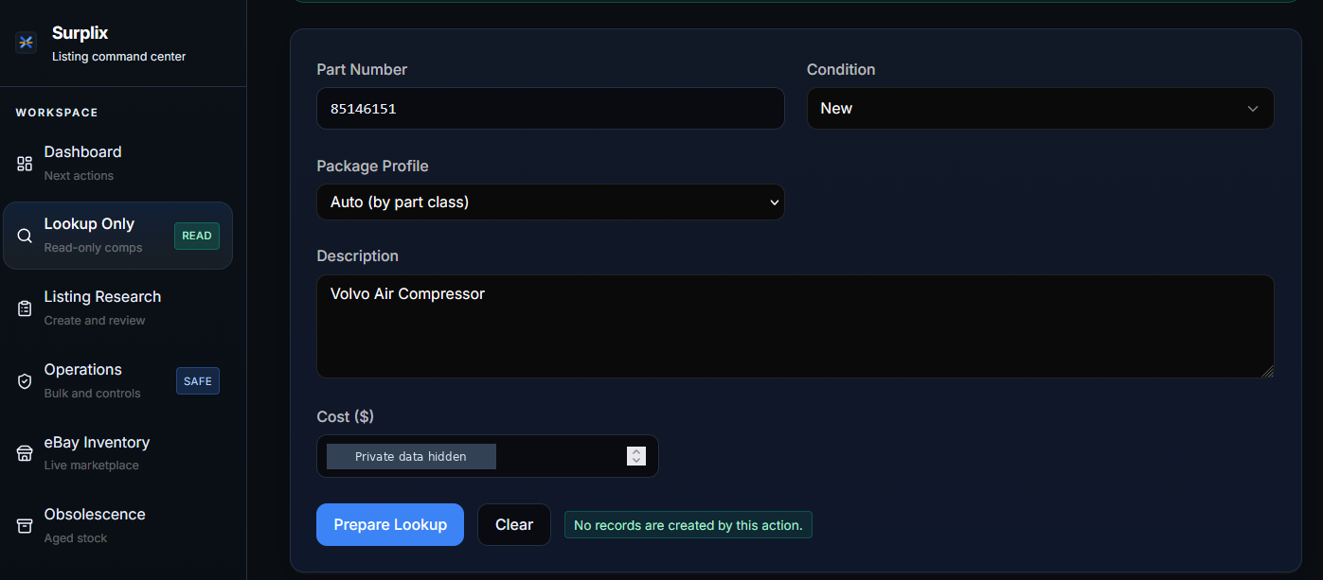Click the 'Description' field label

point(357,256)
